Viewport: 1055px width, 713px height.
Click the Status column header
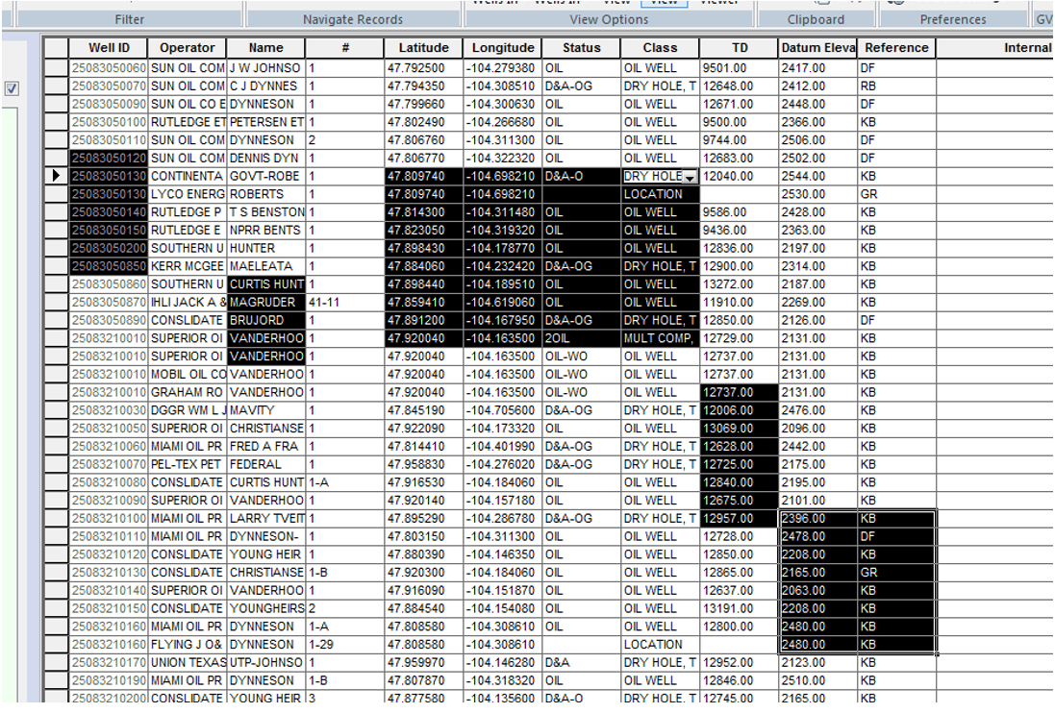(581, 48)
